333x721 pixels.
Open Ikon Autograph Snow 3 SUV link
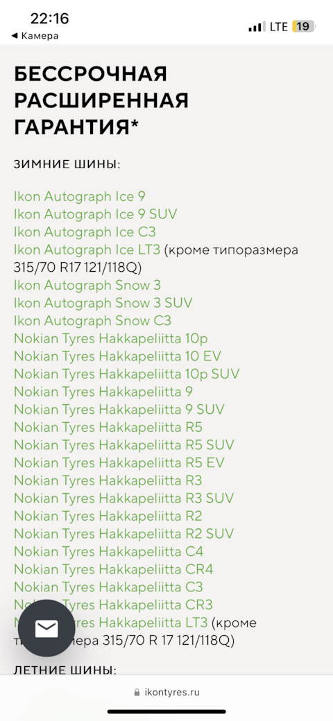(103, 303)
